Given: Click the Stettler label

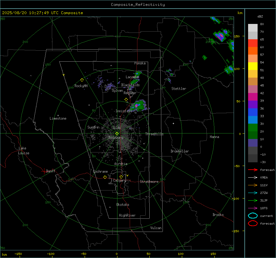Looking at the screenshot, I should tap(179, 89).
